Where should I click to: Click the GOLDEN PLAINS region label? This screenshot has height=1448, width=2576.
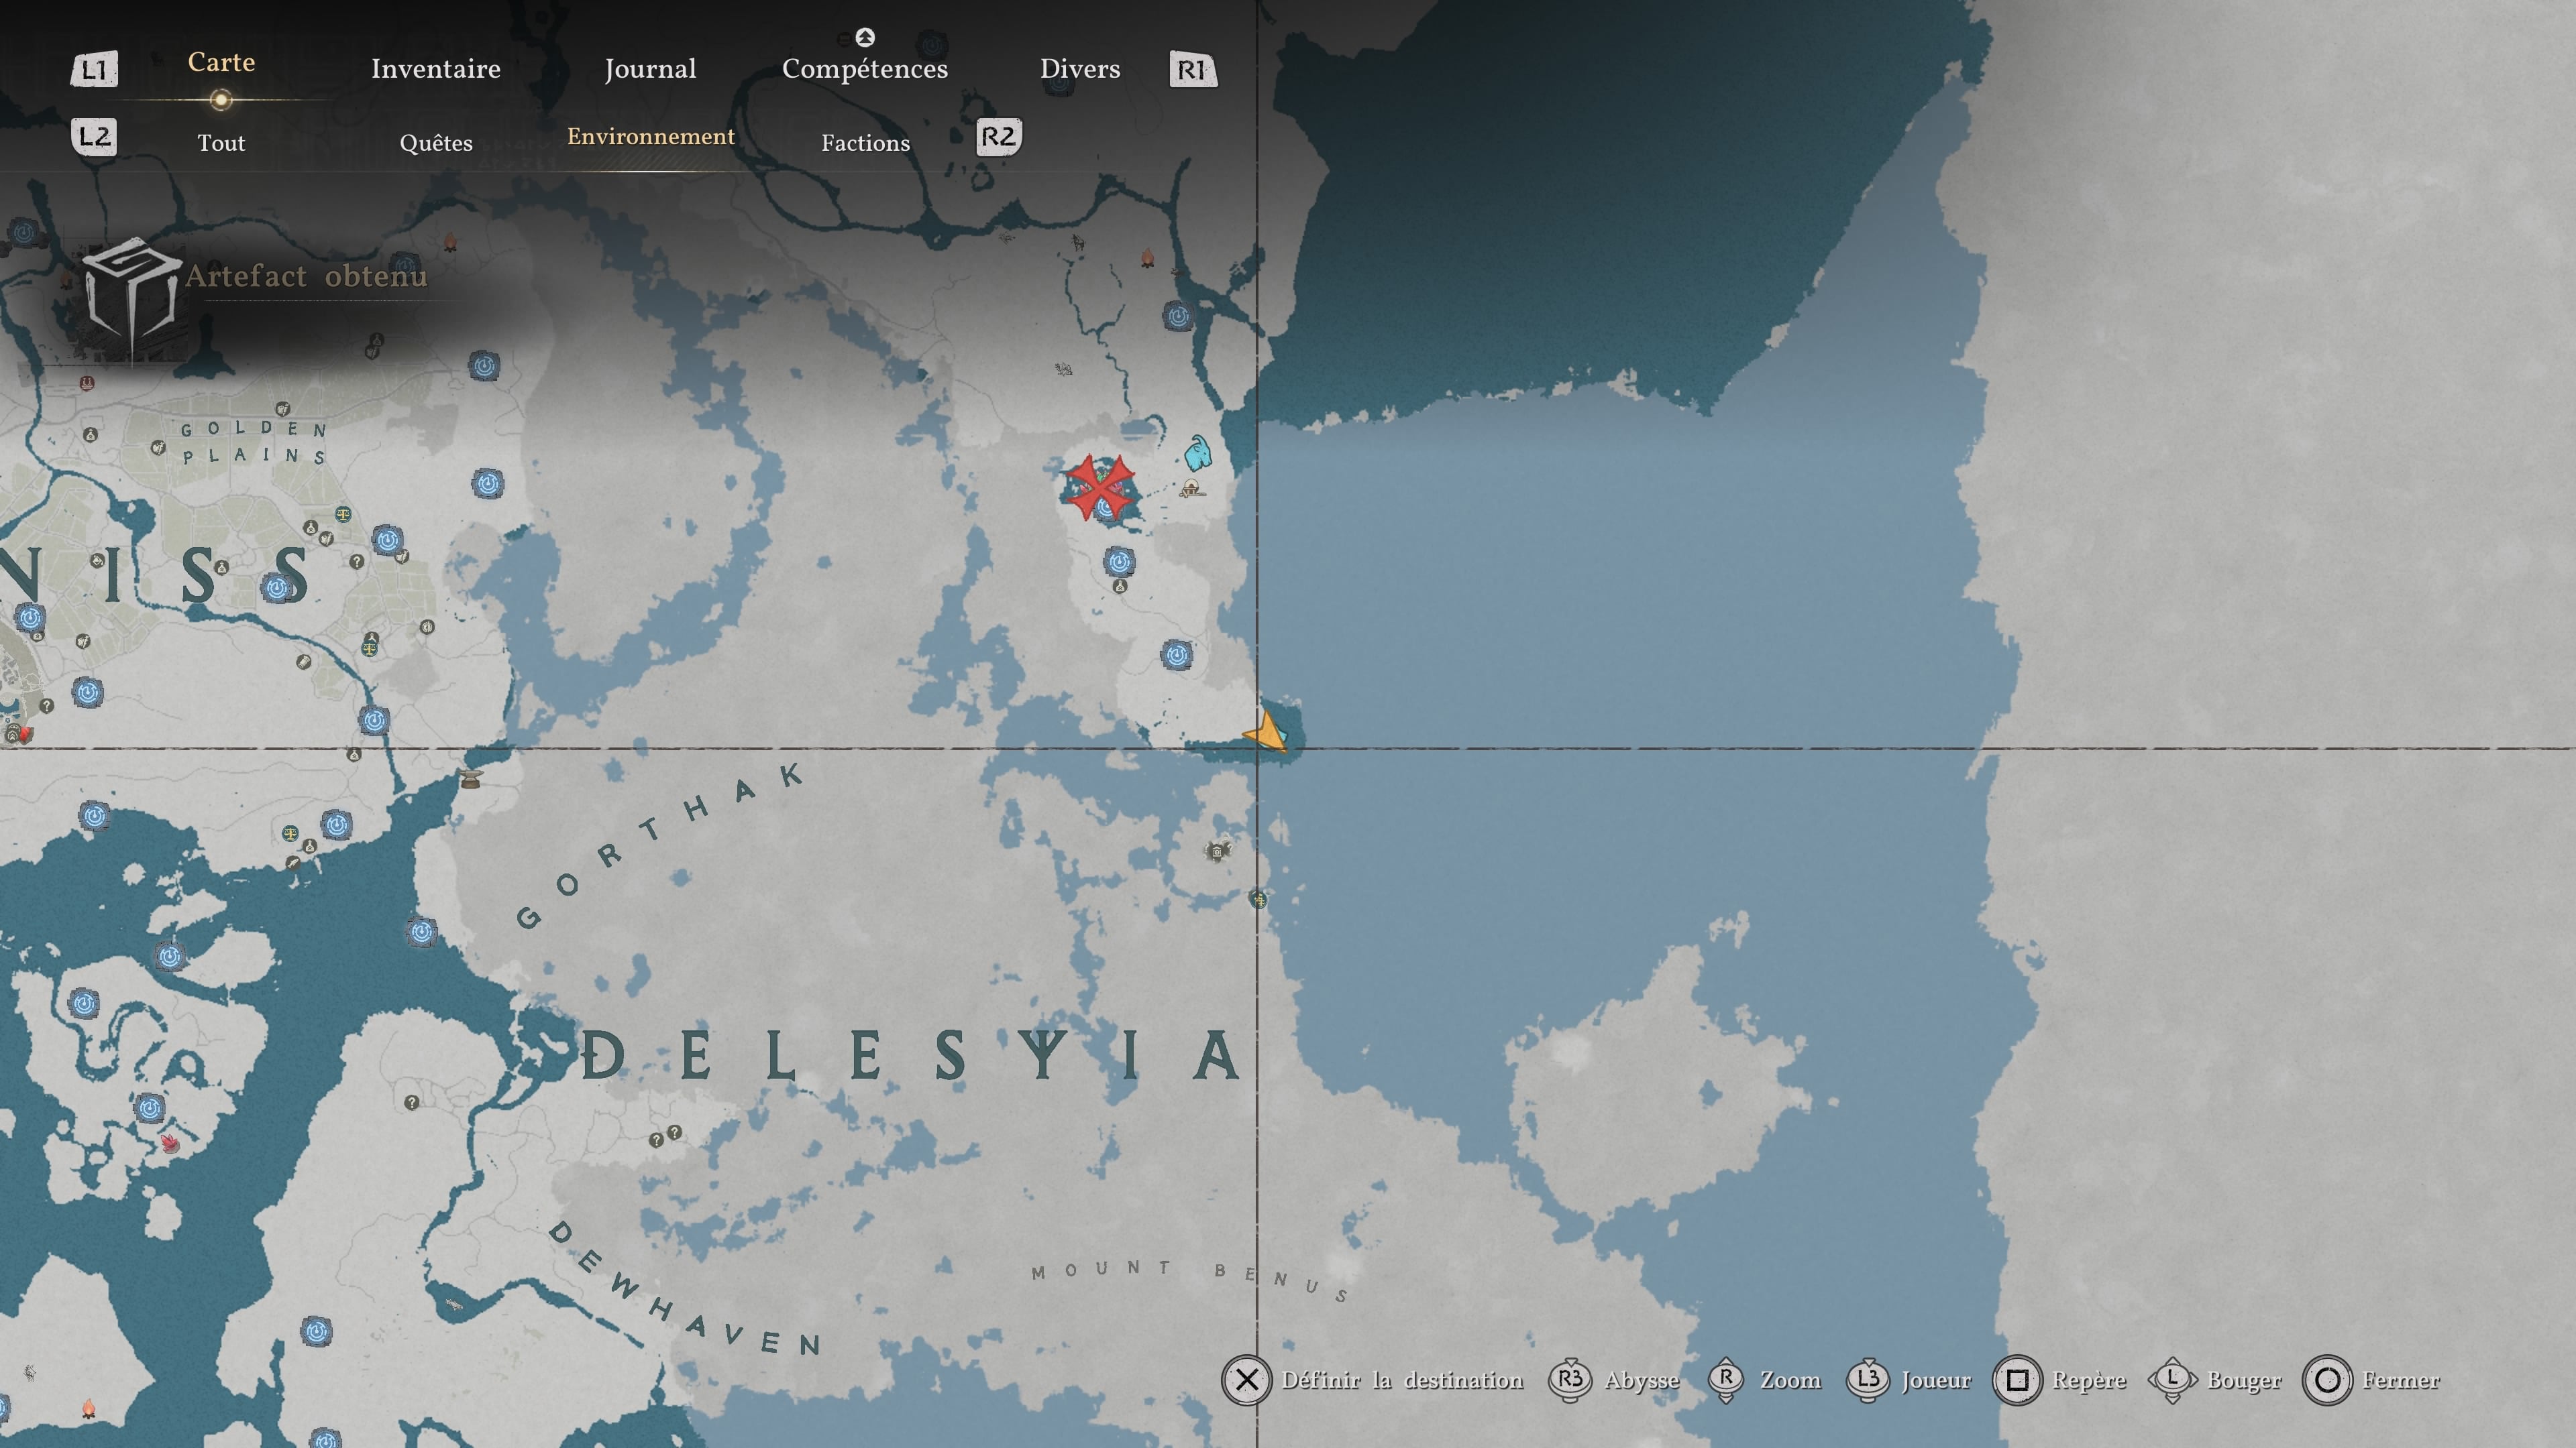254,442
